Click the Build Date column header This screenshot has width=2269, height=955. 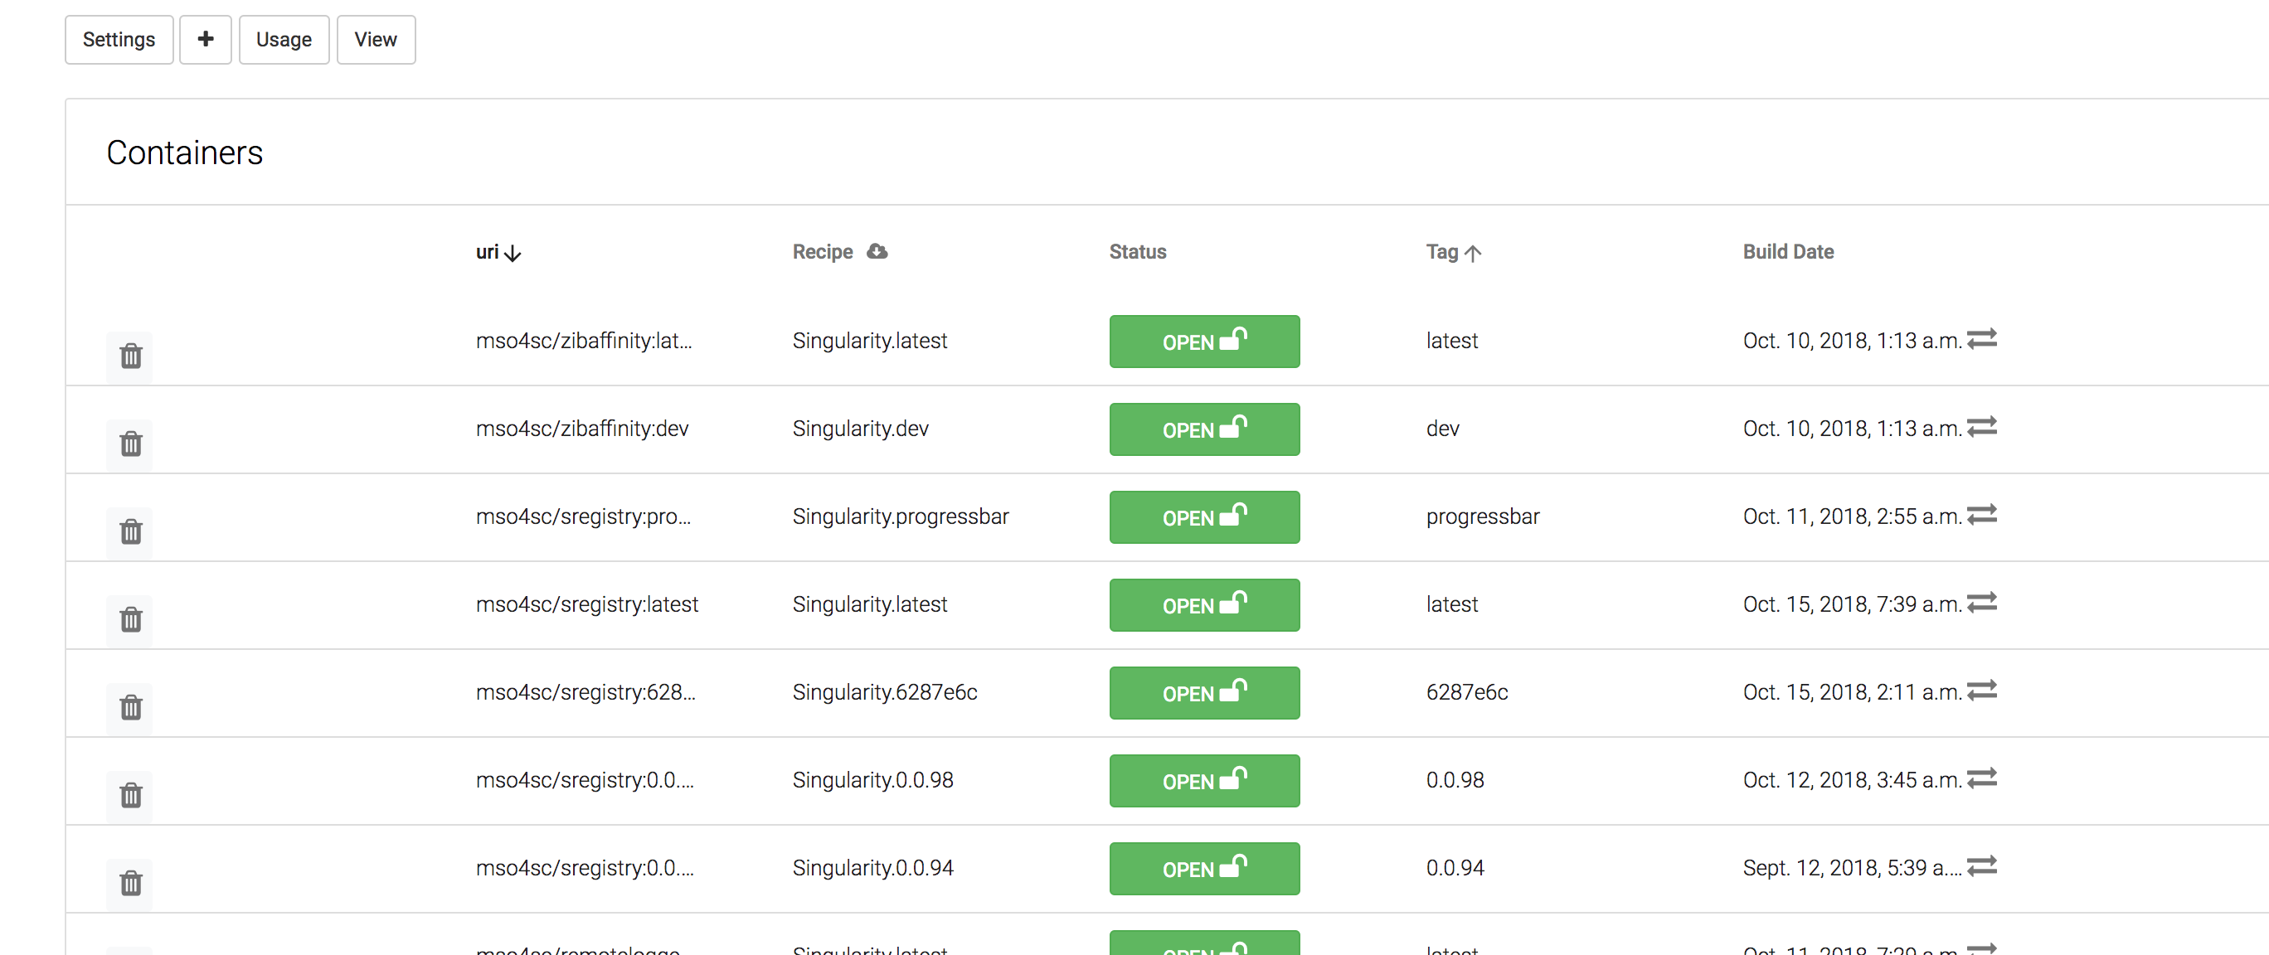(1787, 252)
